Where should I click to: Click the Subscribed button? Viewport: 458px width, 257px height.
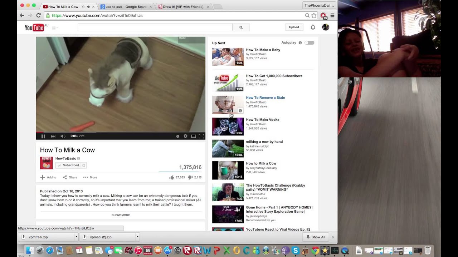coord(68,165)
